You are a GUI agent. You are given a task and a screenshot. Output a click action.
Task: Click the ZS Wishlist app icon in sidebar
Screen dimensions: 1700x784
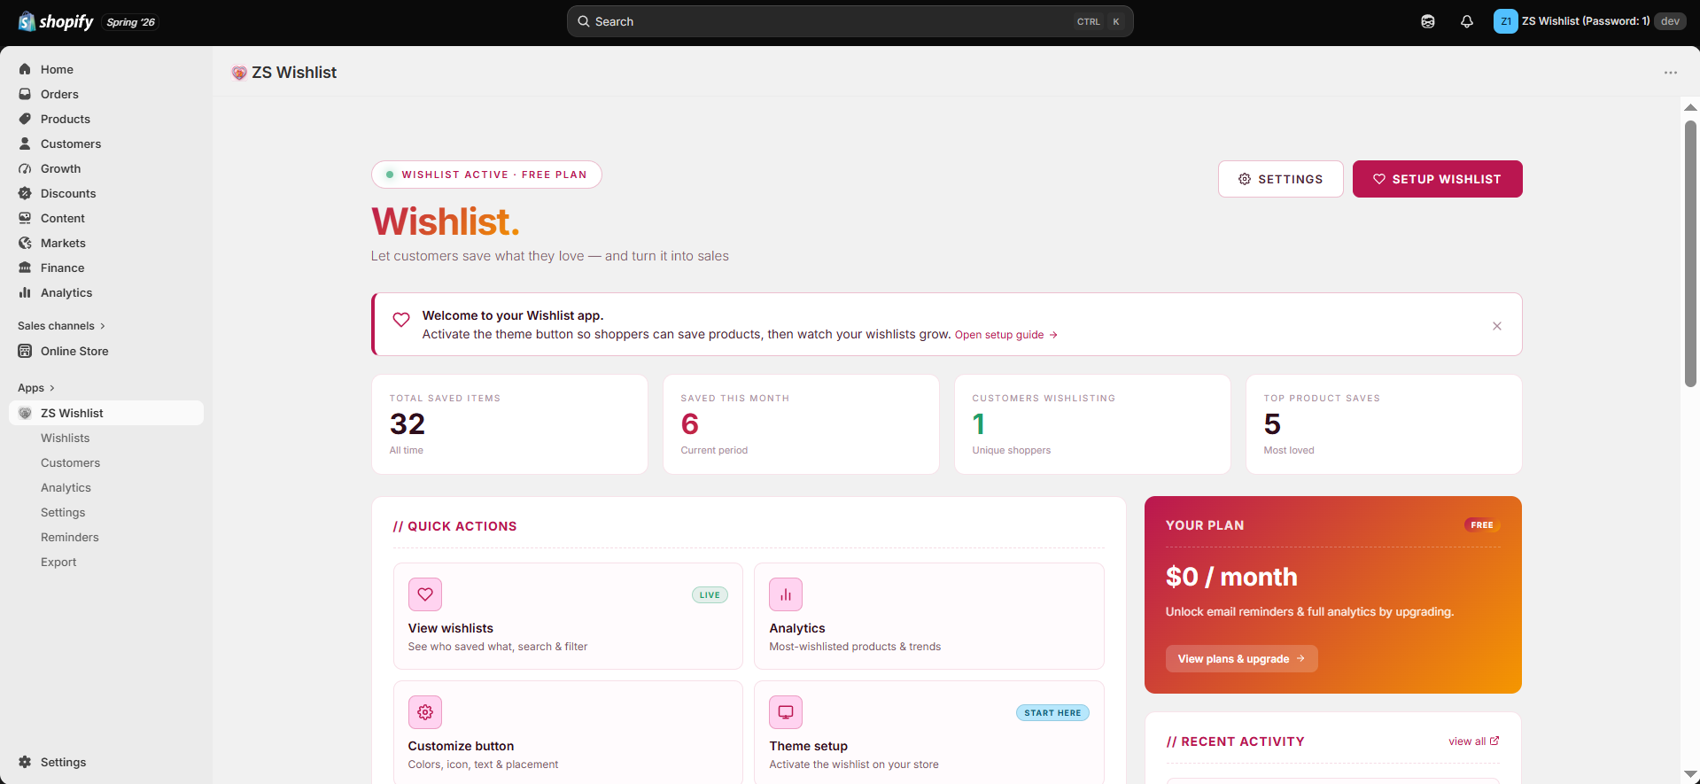pyautogui.click(x=25, y=413)
